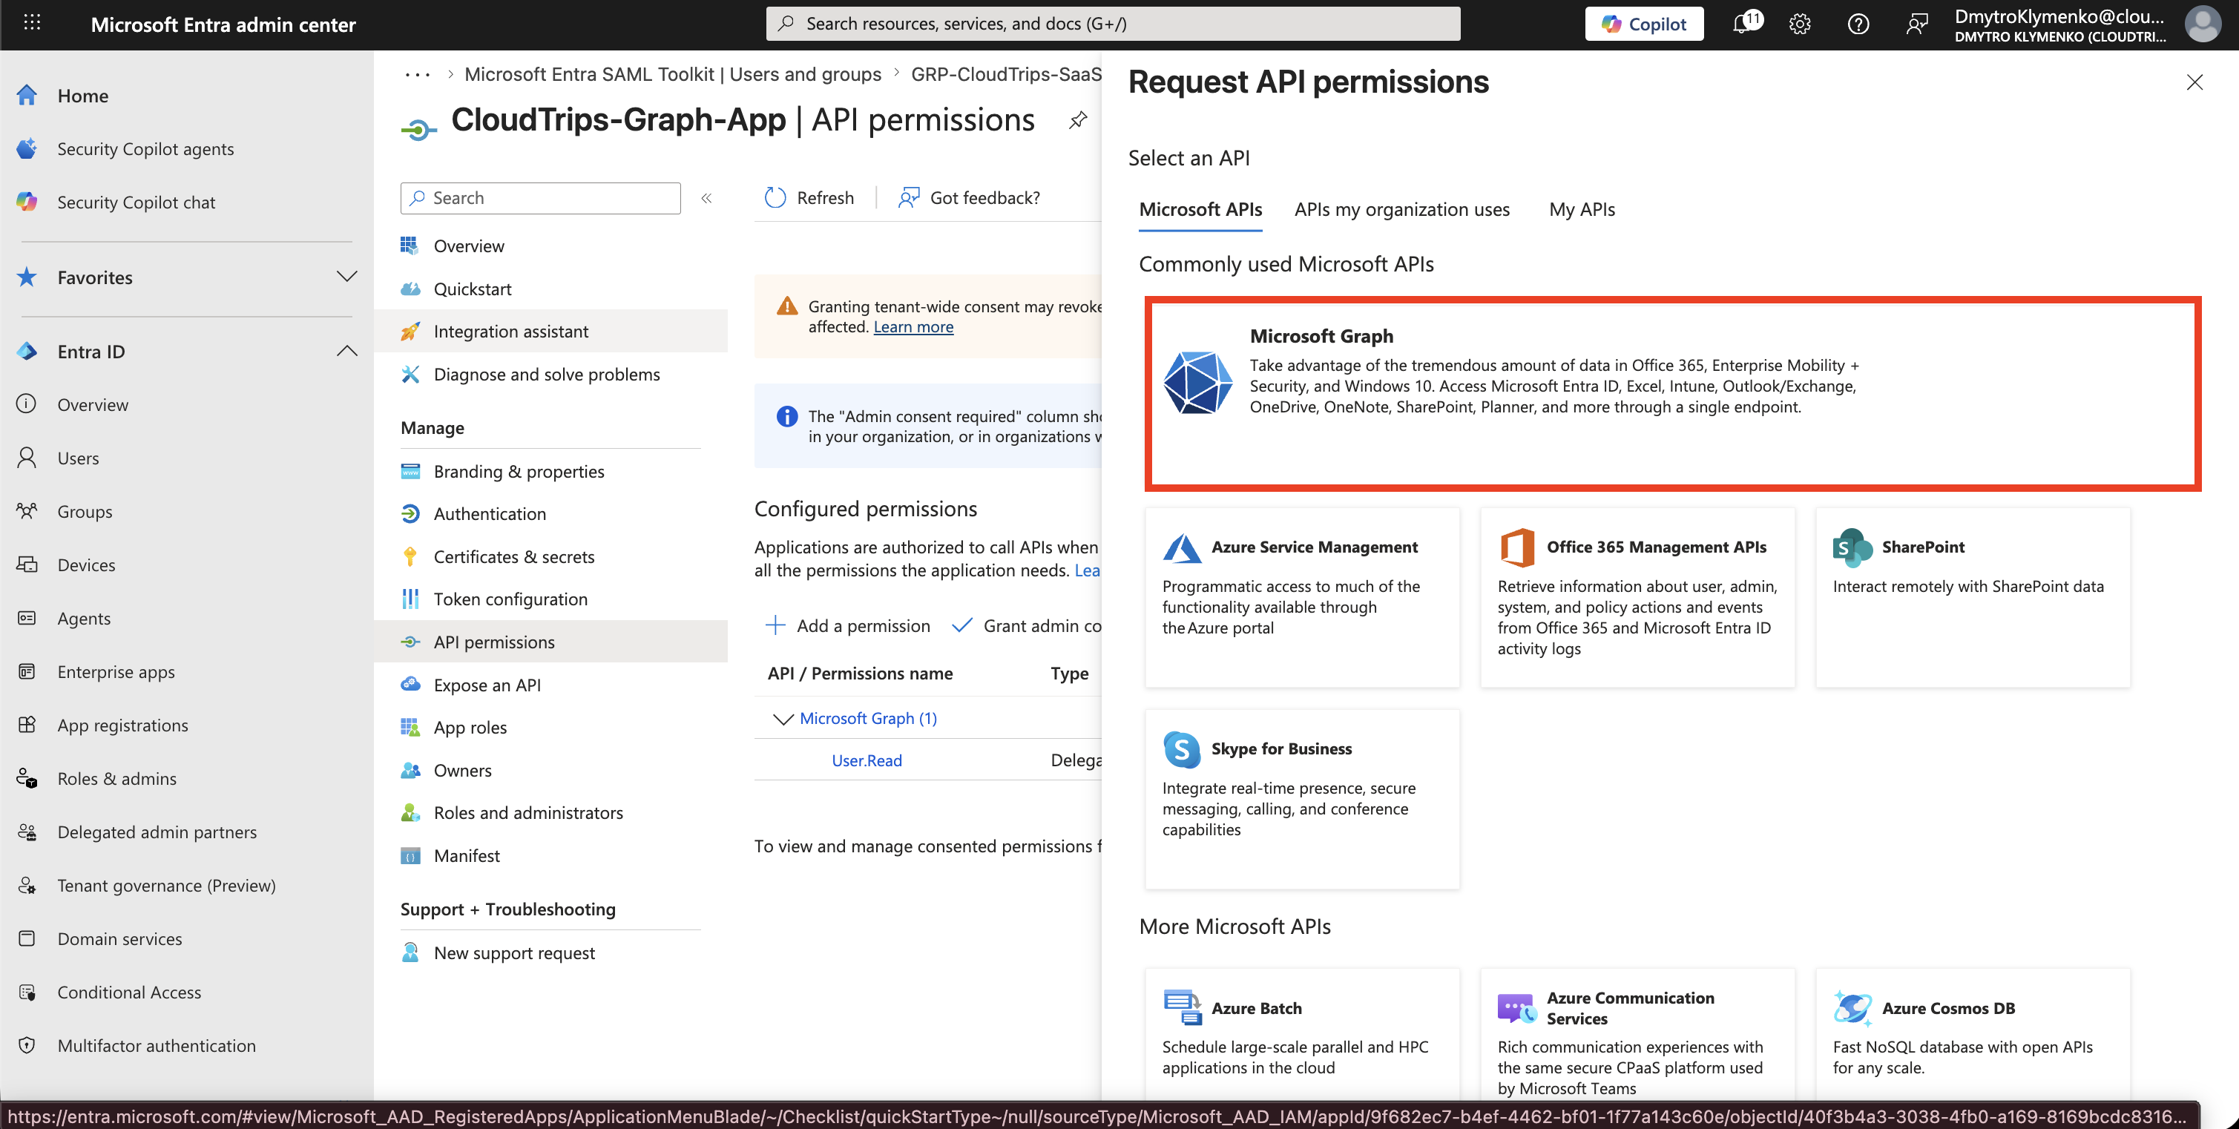
Task: Expand the breadcrumb ellipsis
Action: coord(417,75)
